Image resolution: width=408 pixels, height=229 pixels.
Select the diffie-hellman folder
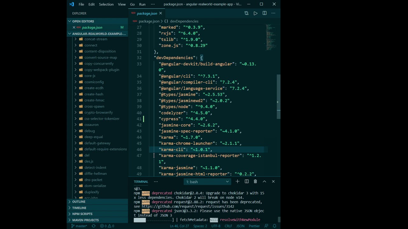tap(96, 174)
